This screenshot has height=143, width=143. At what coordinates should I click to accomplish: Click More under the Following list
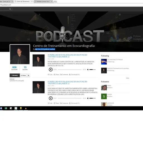coord(128,78)
